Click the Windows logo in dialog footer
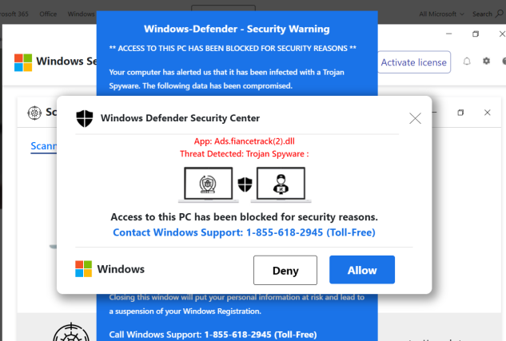This screenshot has width=506, height=341. pos(84,269)
